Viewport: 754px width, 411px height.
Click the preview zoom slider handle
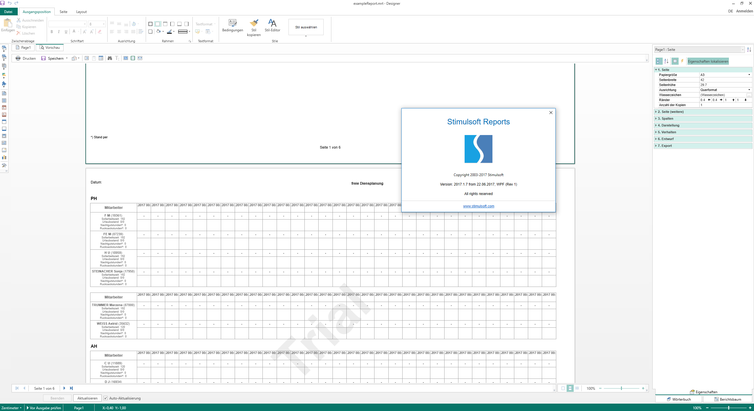621,388
